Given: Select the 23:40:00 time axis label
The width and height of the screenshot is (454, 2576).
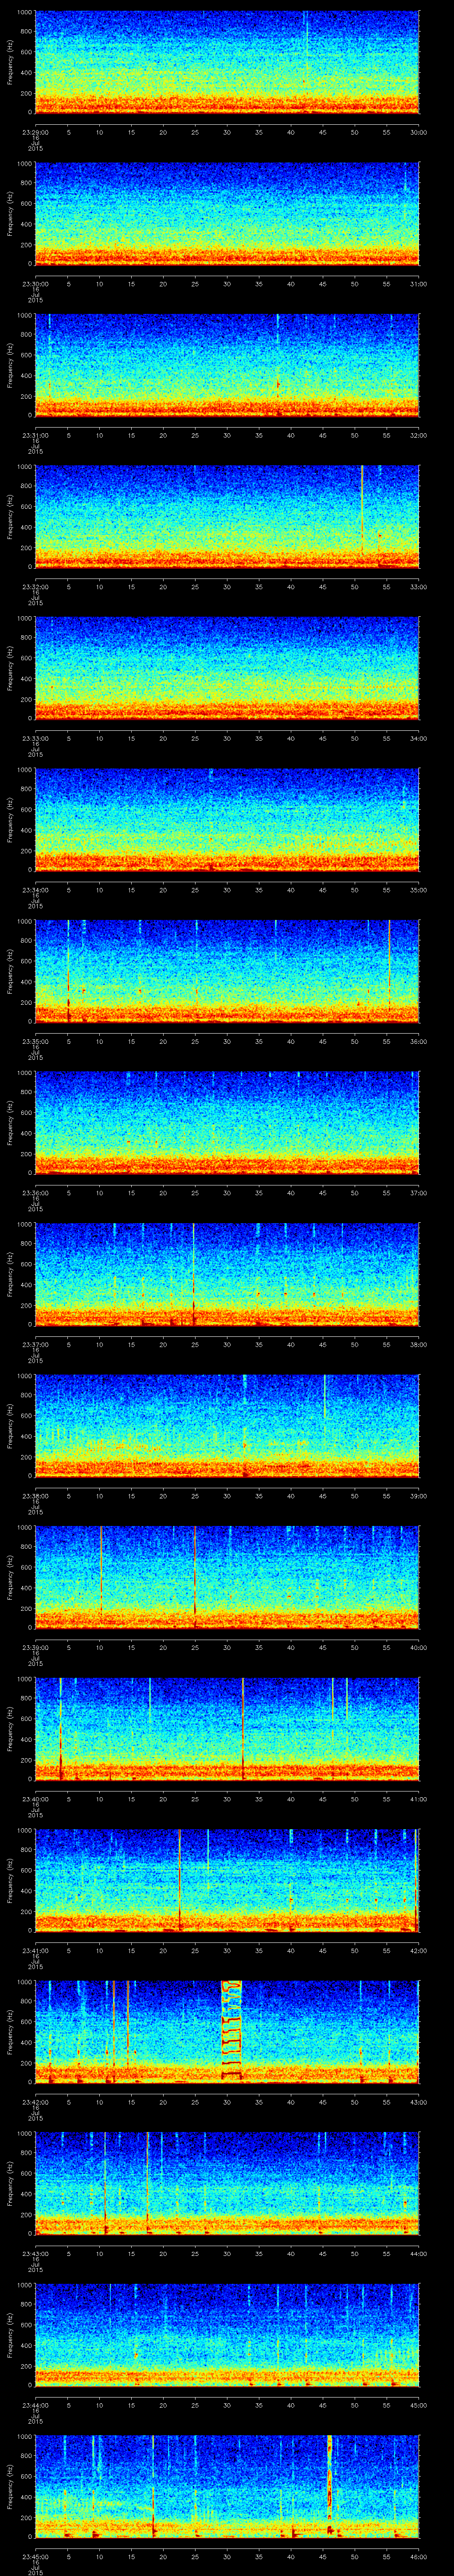Looking at the screenshot, I should pyautogui.click(x=35, y=1798).
